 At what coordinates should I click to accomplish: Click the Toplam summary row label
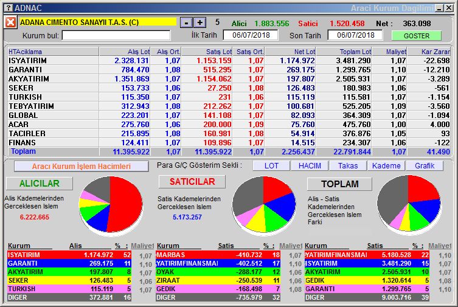coord(23,151)
